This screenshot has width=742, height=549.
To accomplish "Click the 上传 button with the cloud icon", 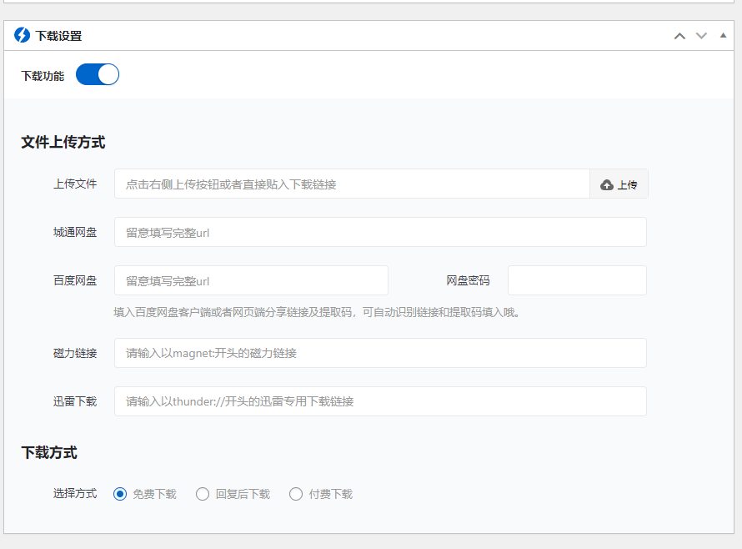I will pos(619,184).
